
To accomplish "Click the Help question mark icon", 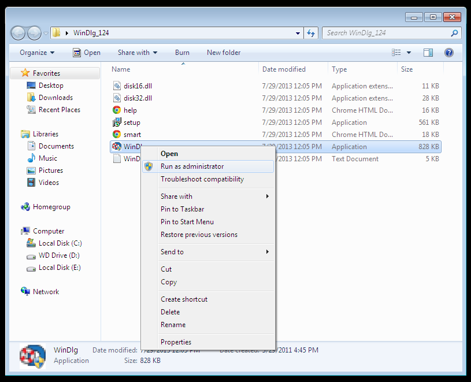I will pyautogui.click(x=448, y=53).
